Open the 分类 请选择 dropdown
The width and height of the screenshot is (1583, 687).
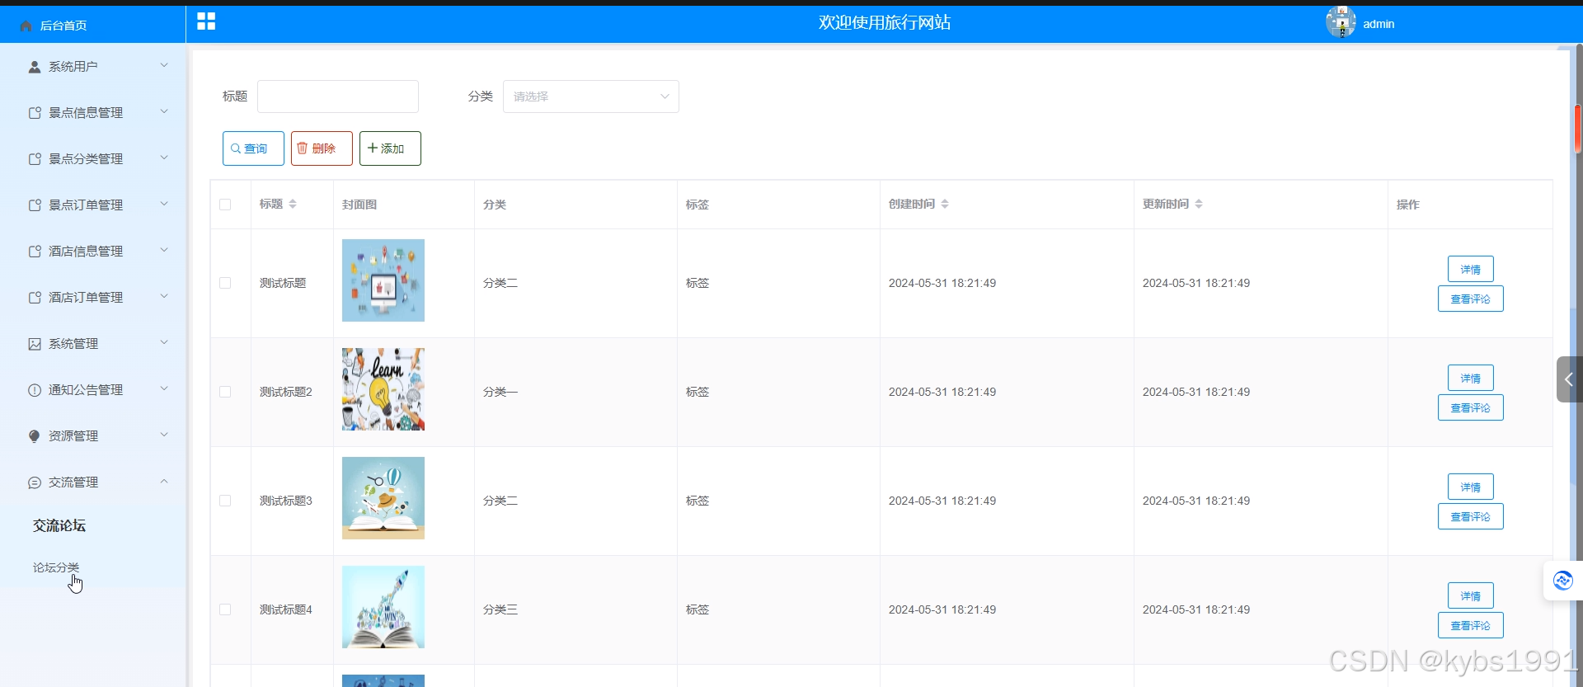[591, 96]
